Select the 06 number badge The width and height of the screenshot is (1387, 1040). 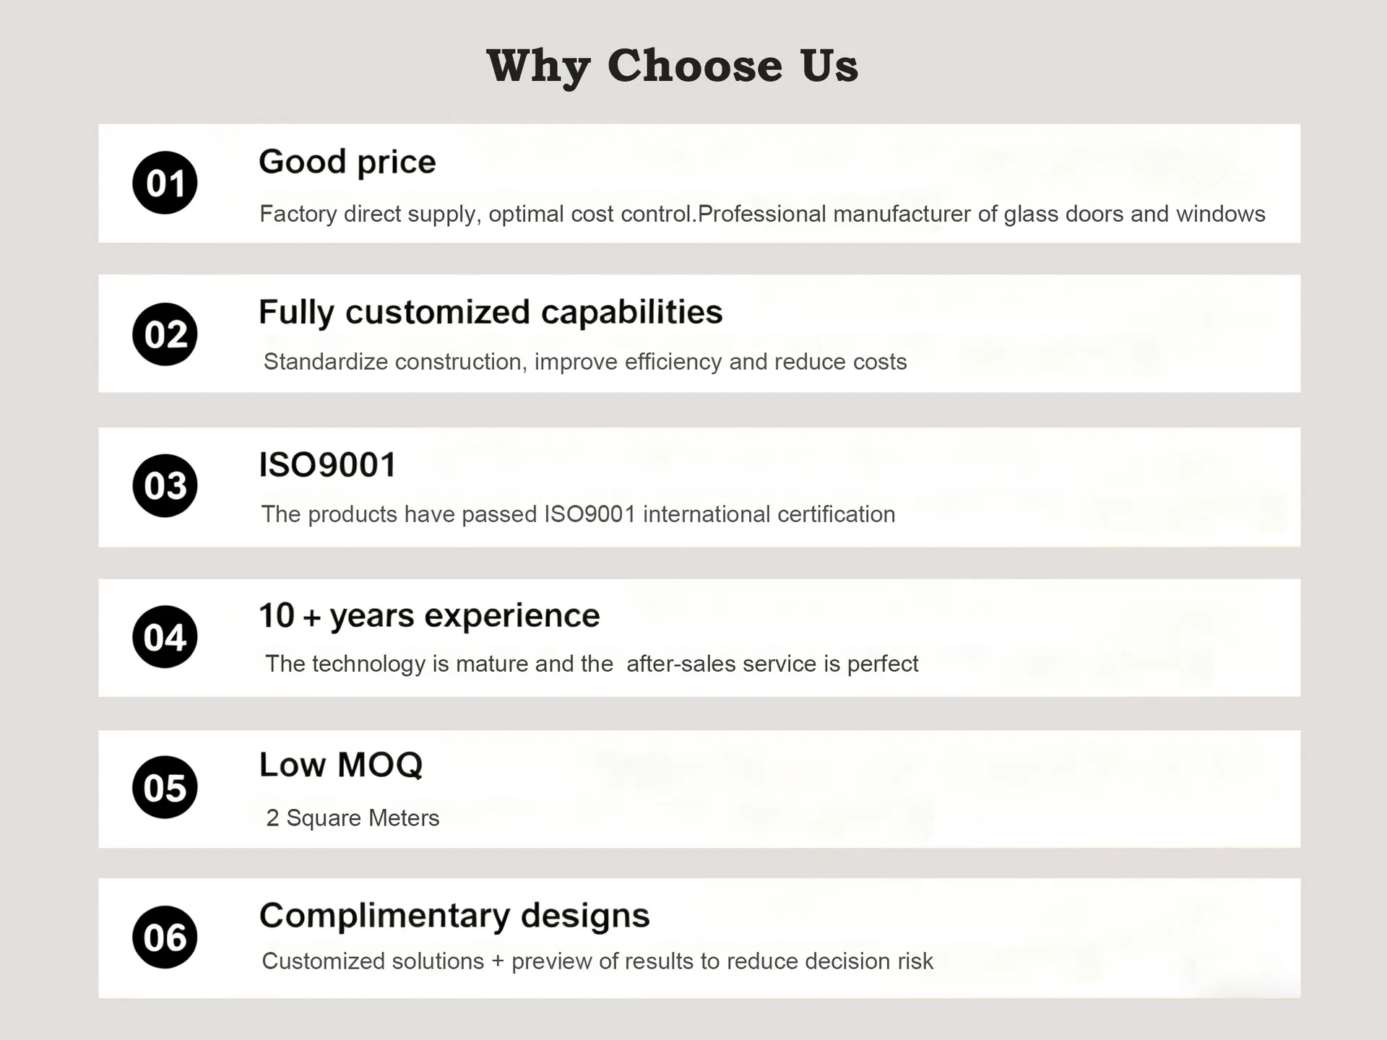165,937
